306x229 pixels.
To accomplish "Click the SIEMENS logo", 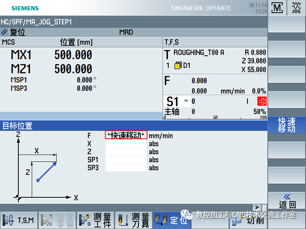I will pyautogui.click(x=25, y=8).
